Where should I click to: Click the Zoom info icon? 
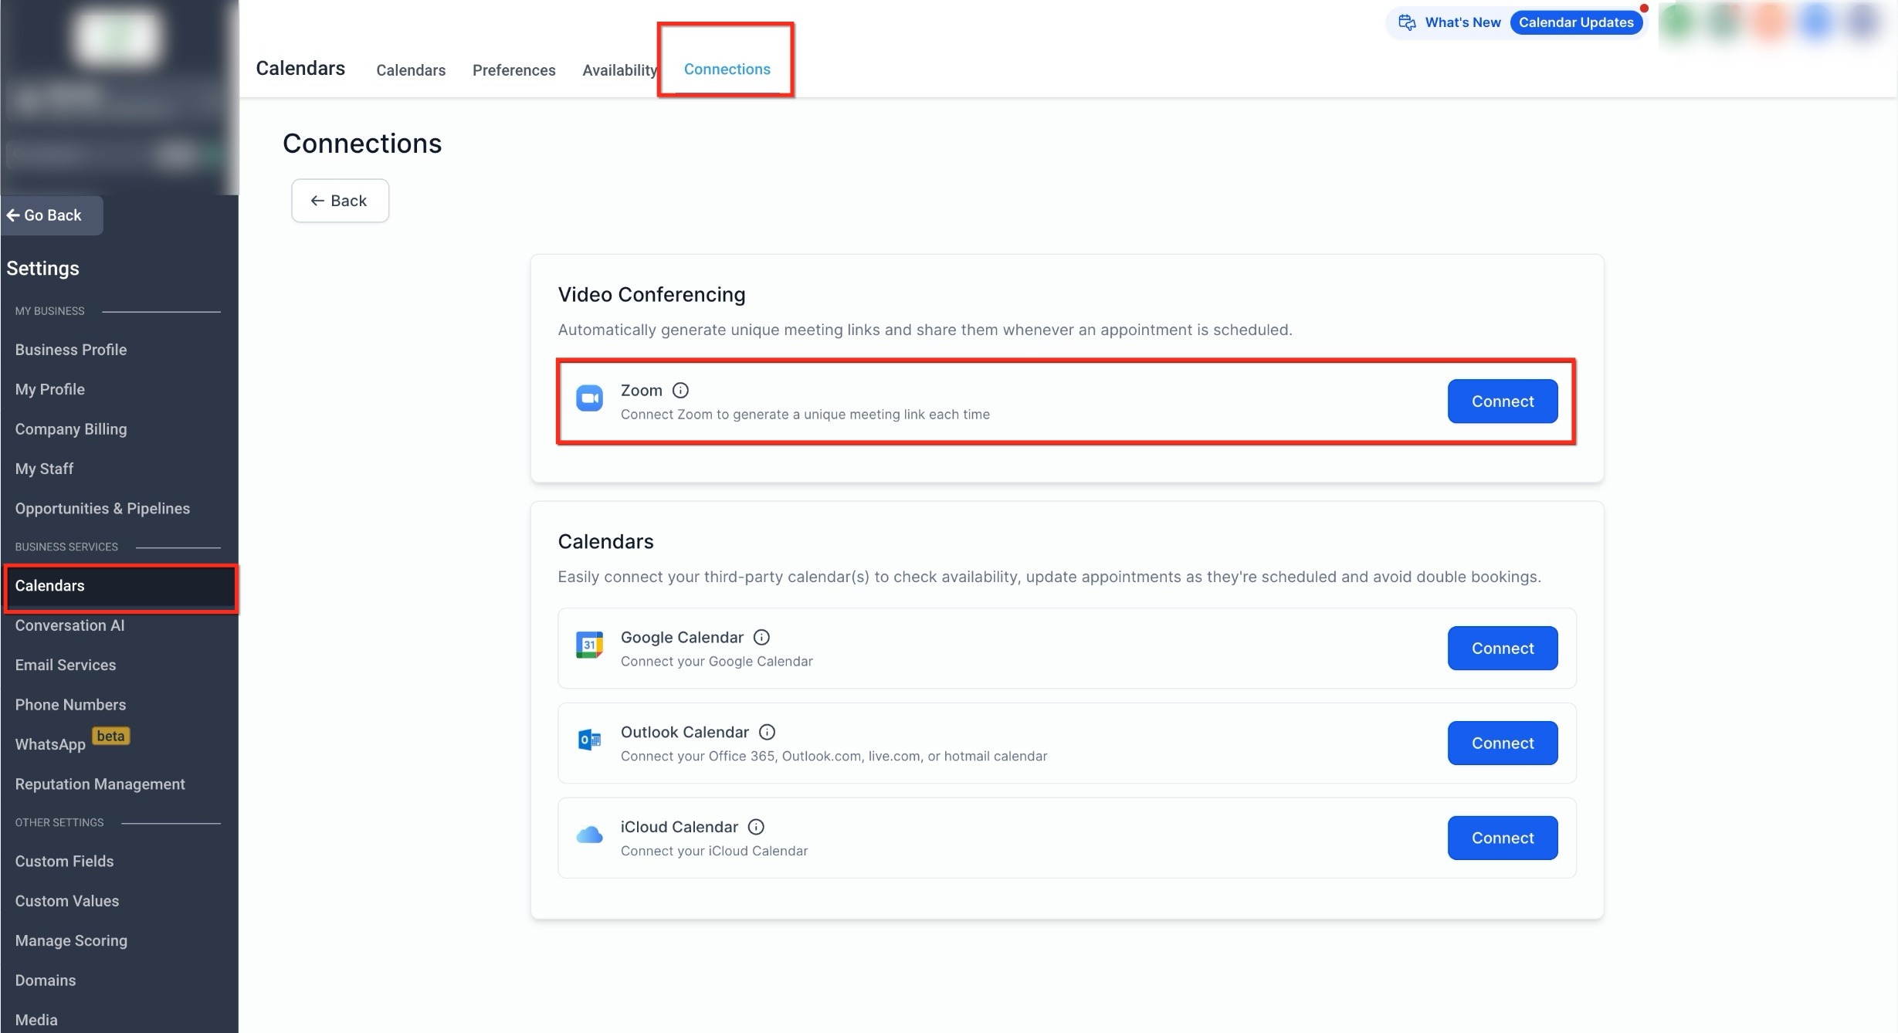pos(680,391)
